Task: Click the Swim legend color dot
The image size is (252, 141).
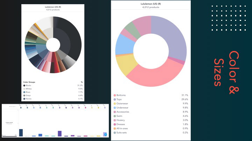Action: tap(115, 116)
